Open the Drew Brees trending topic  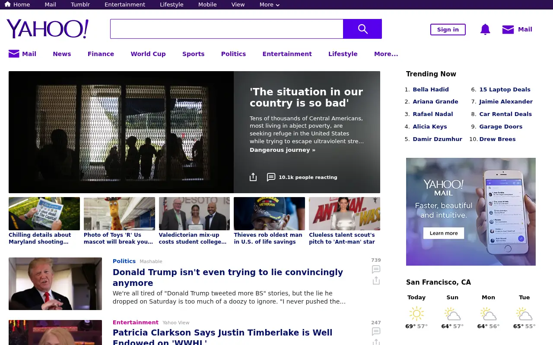click(x=497, y=139)
